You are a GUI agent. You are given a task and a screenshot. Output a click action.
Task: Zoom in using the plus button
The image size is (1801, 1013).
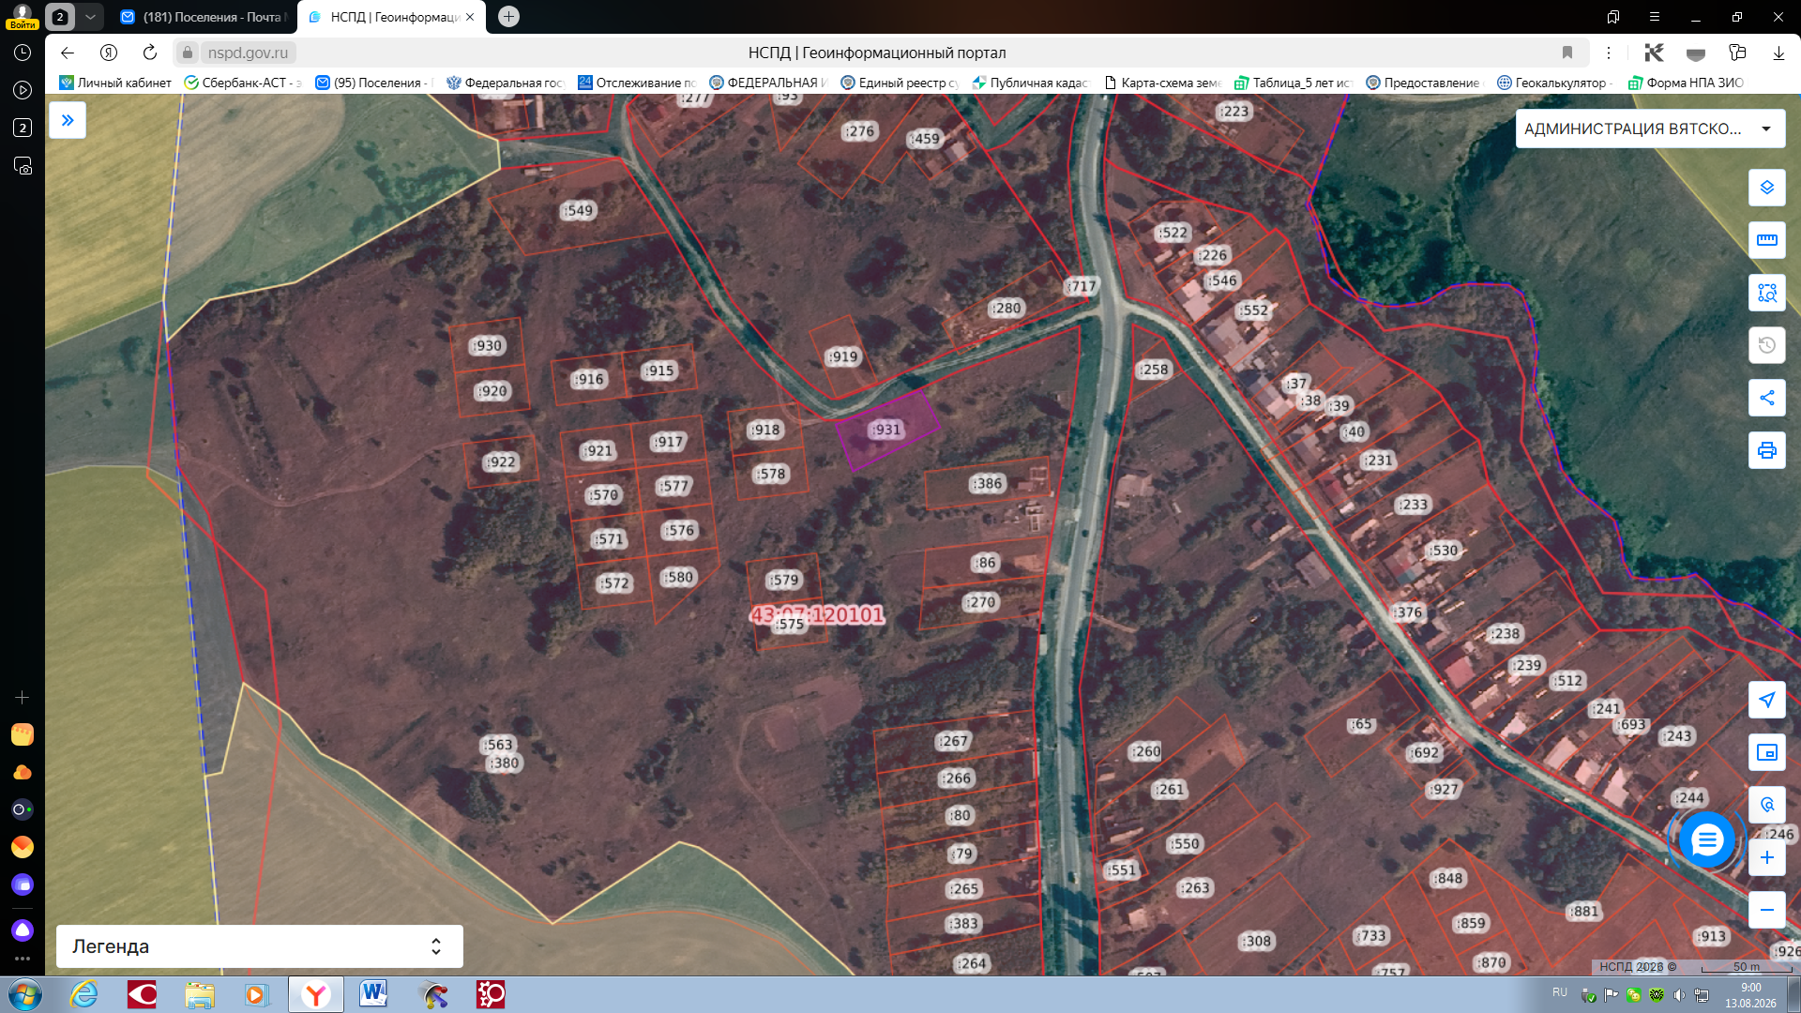(x=1766, y=857)
